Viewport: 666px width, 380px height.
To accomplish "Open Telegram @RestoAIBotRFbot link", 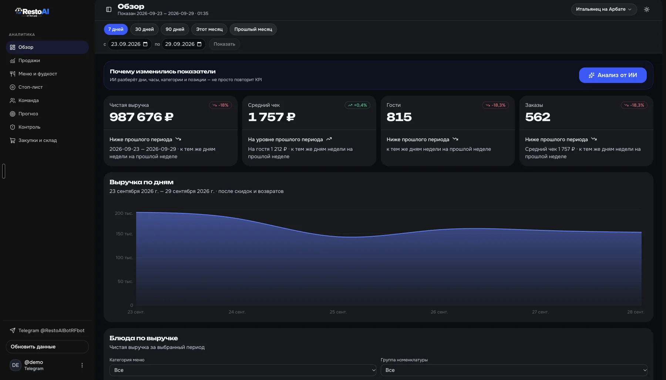I will (x=47, y=330).
